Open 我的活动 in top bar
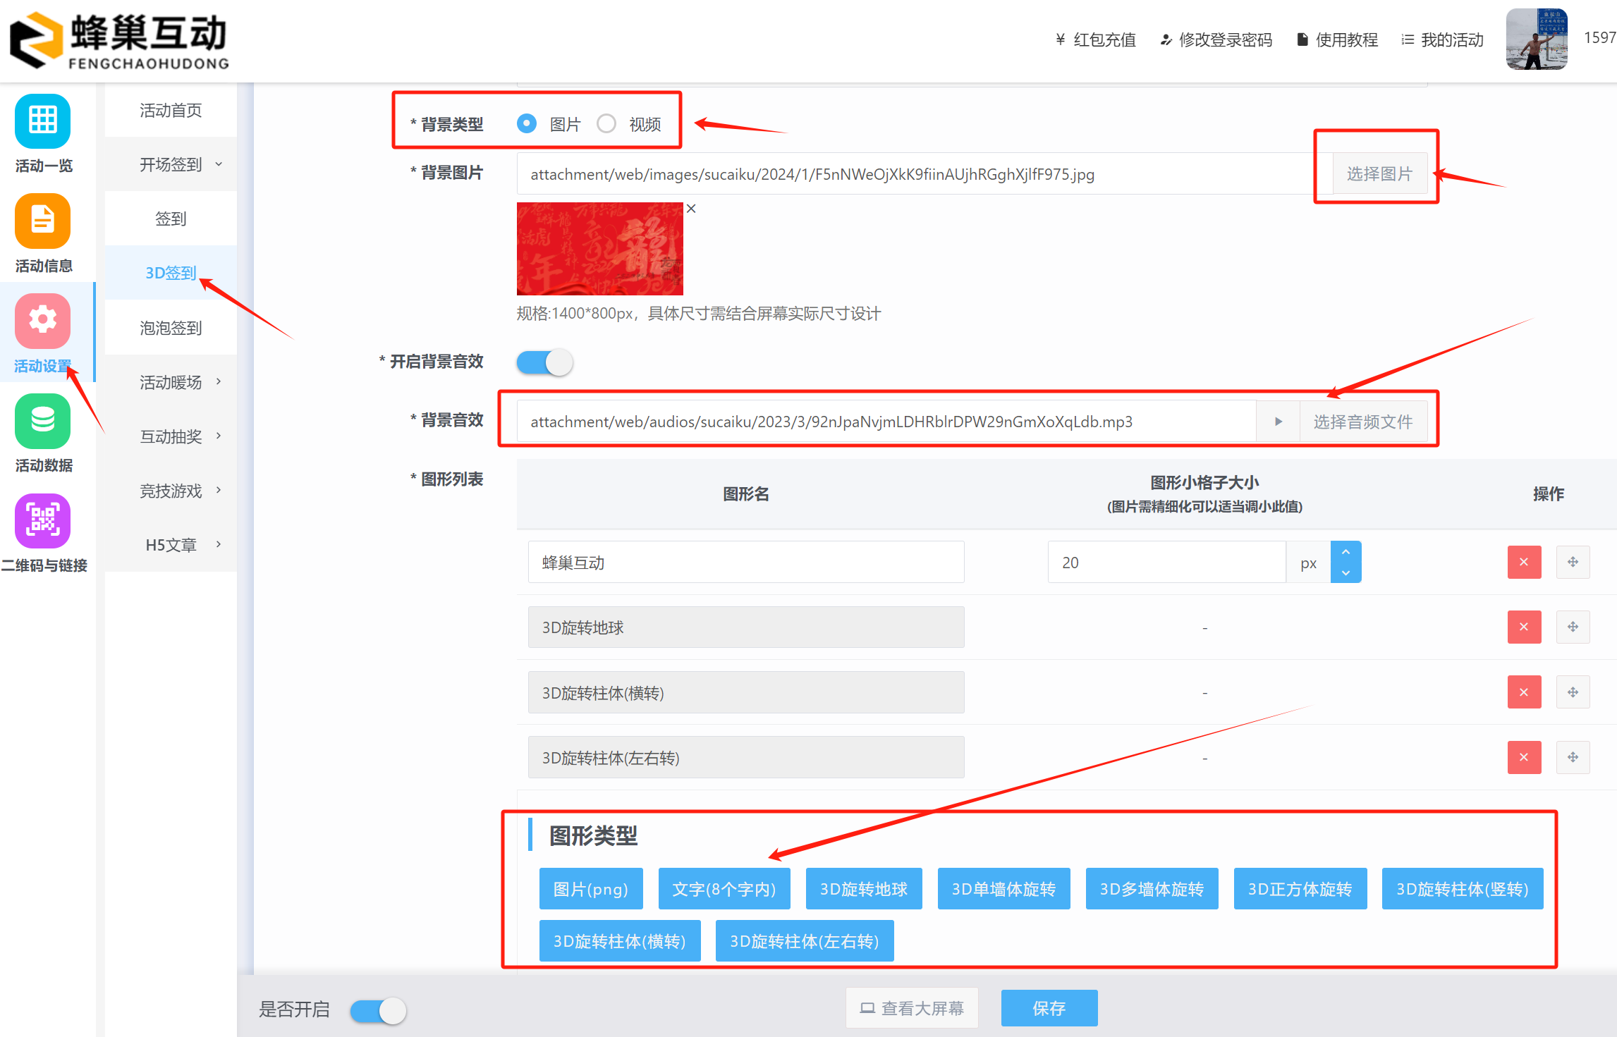Viewport: 1617px width, 1037px height. pos(1442,39)
